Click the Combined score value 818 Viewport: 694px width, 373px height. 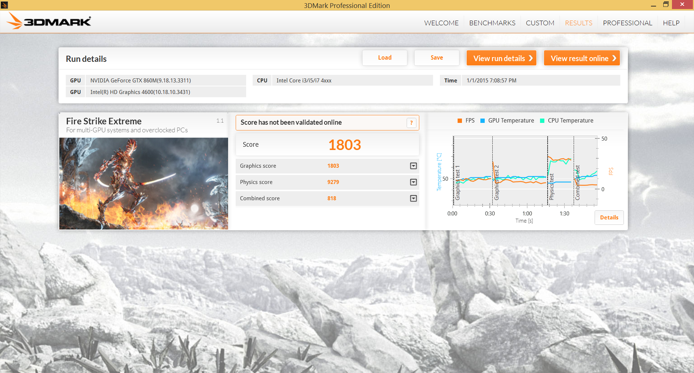tap(332, 198)
